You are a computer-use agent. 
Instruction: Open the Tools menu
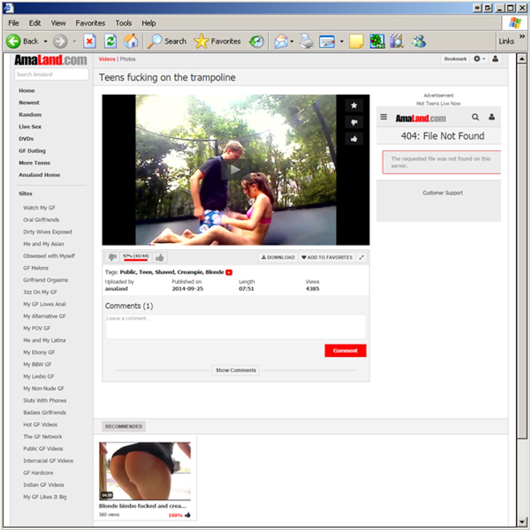(x=123, y=23)
